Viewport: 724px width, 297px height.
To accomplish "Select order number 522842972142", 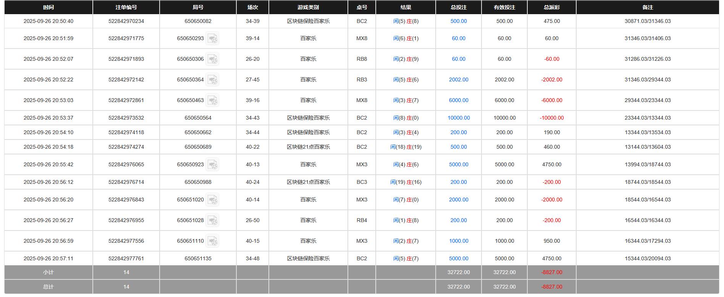I will click(126, 80).
